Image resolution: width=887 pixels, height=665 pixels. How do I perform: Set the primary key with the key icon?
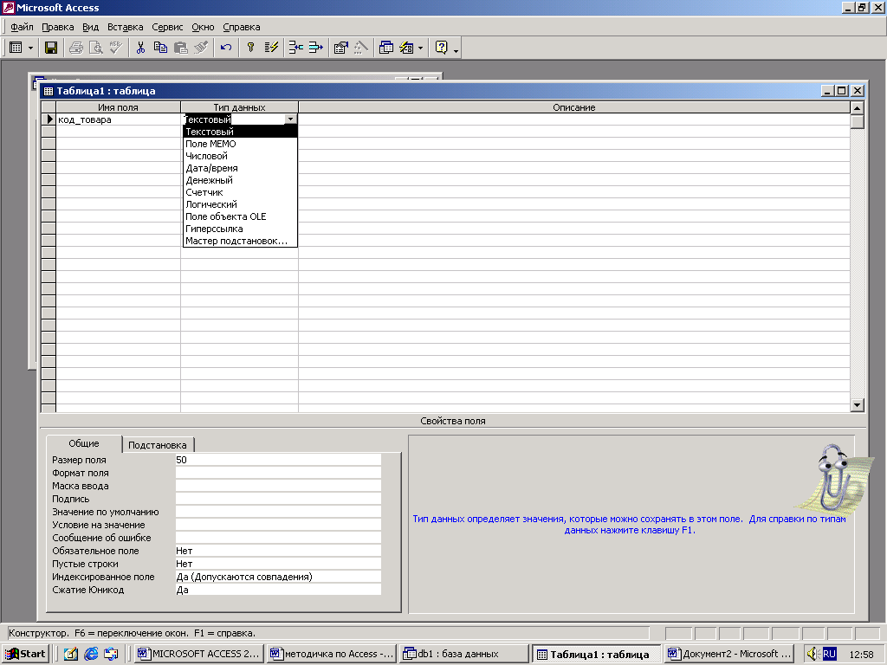coord(250,48)
